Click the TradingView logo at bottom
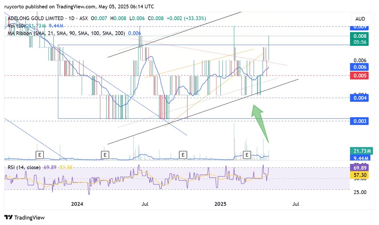Image resolution: width=379 pixels, height=225 pixels. 25,218
